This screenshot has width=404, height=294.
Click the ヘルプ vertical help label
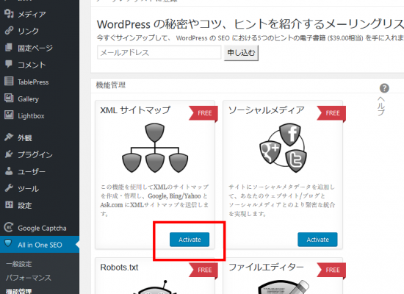(381, 107)
